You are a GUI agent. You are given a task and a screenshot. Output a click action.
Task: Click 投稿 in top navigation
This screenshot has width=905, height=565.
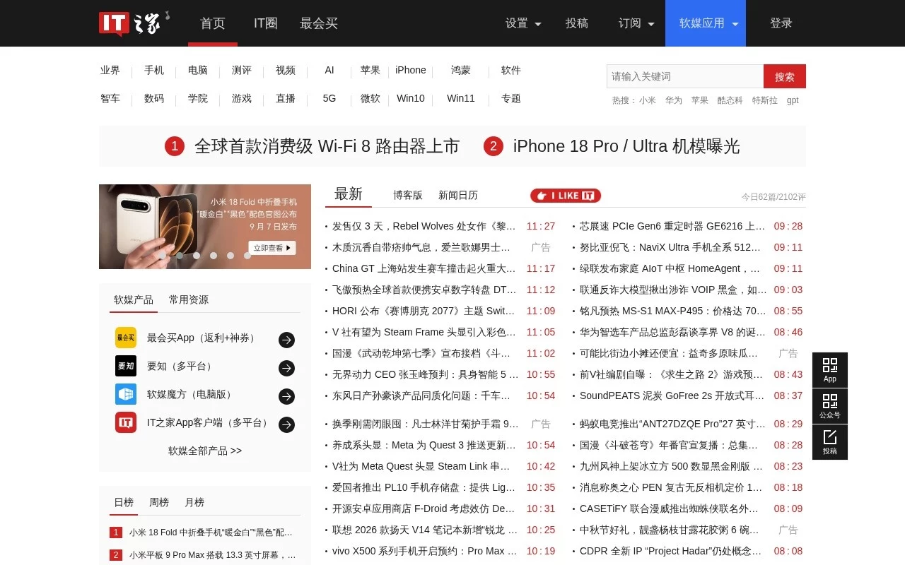[577, 23]
